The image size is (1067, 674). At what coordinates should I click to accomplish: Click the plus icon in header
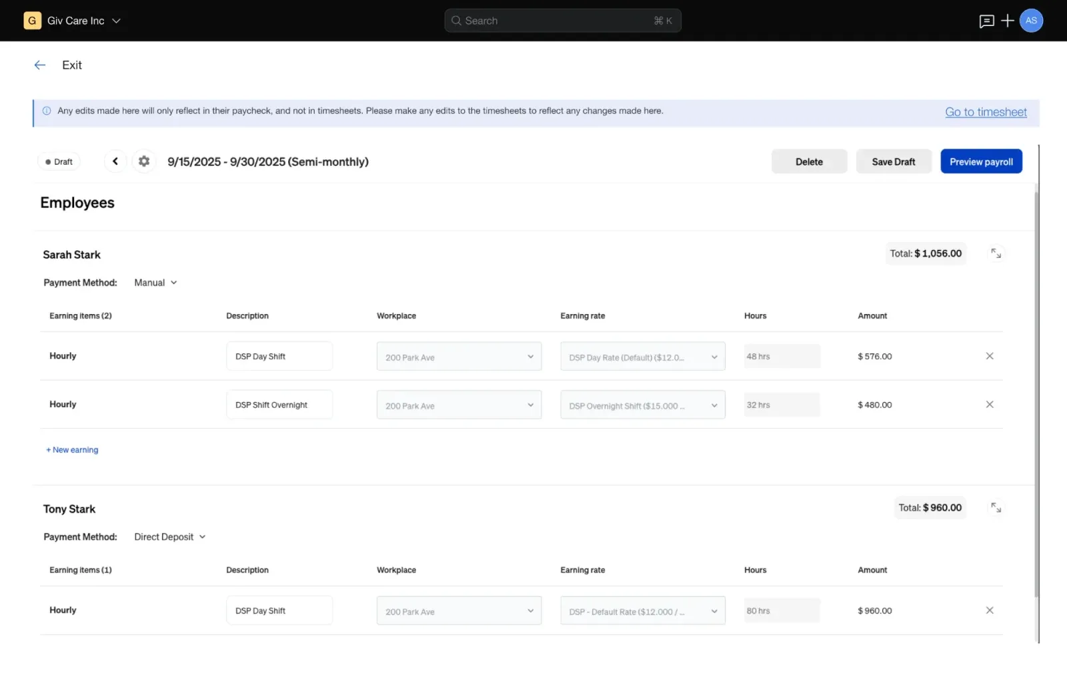(x=1008, y=21)
